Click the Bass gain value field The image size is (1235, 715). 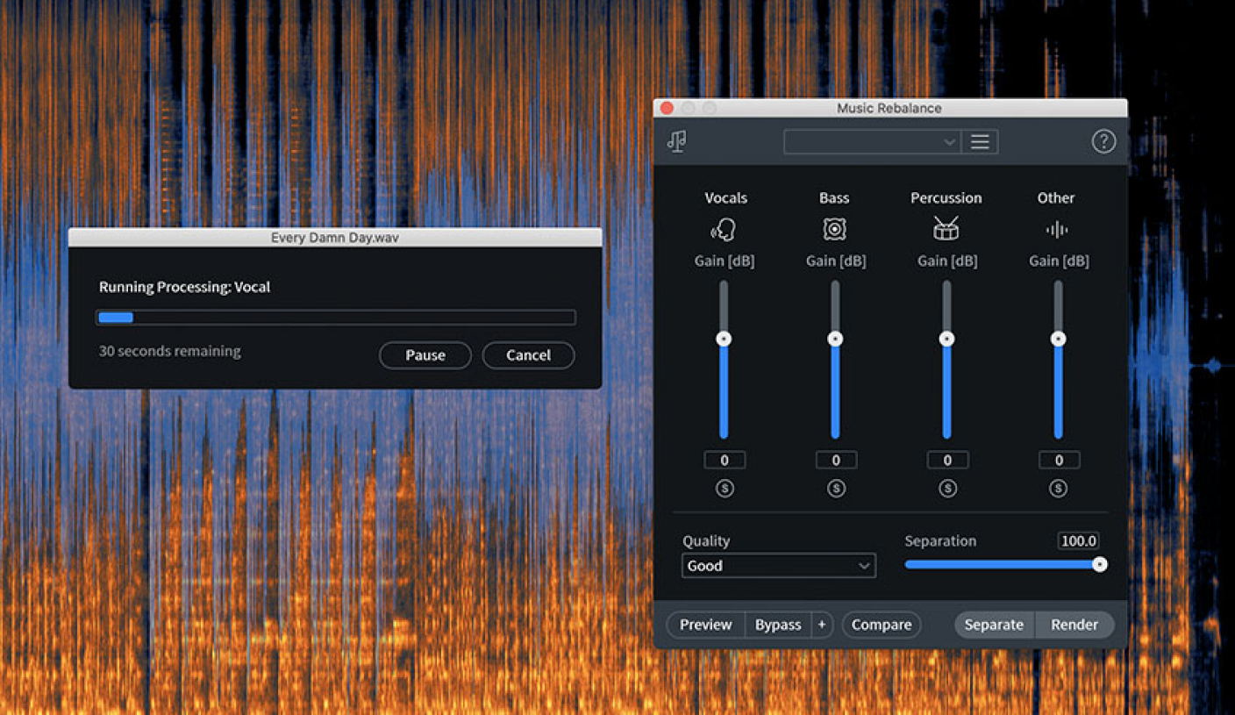coord(836,460)
